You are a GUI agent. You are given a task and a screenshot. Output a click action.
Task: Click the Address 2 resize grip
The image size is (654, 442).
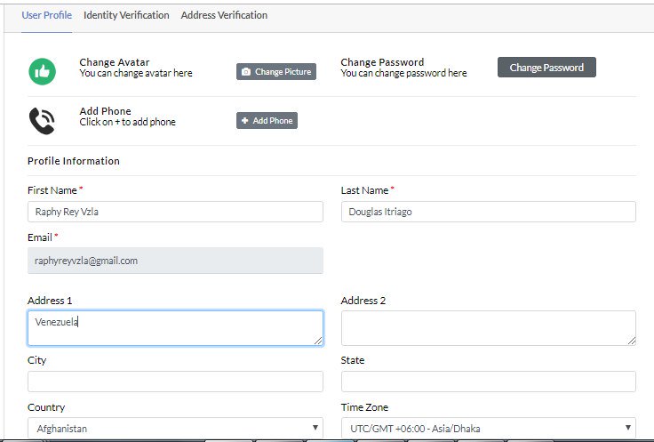tap(632, 341)
